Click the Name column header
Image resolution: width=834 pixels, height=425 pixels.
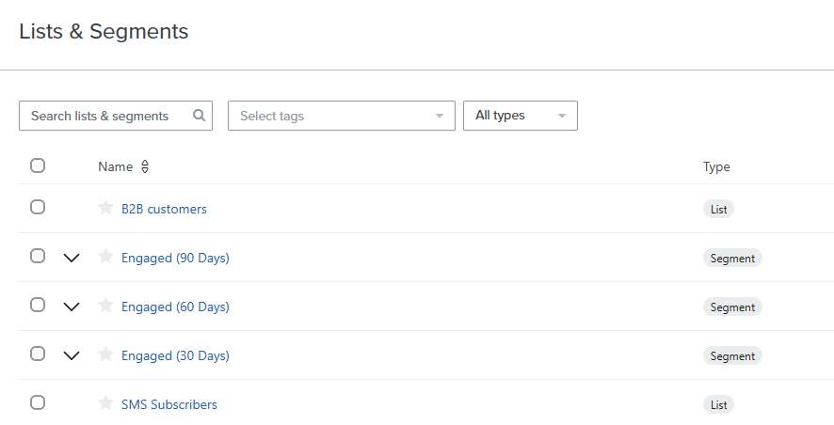click(116, 166)
